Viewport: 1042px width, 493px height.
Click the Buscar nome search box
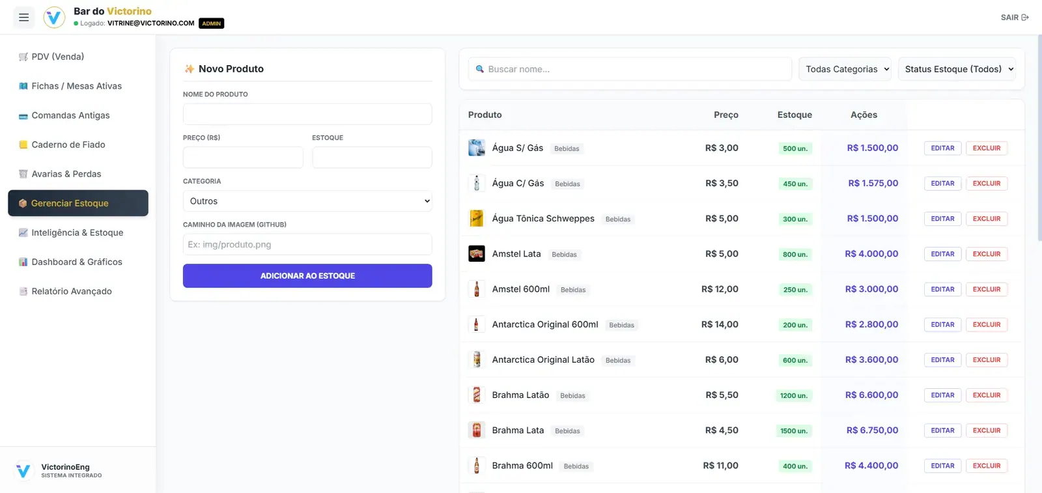(630, 69)
